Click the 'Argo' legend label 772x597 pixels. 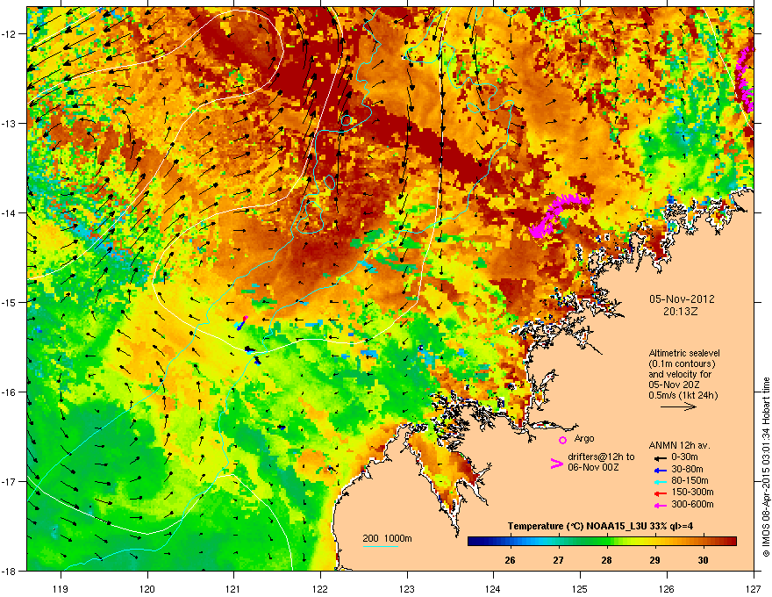coord(584,438)
